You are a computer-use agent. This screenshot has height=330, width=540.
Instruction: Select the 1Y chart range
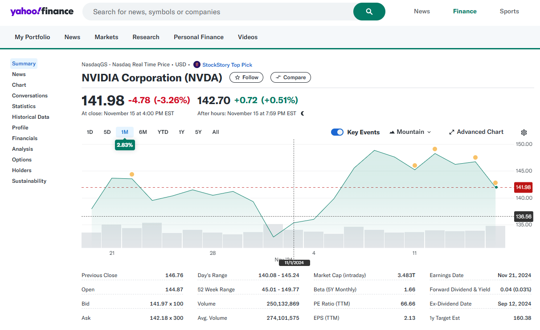coord(182,132)
